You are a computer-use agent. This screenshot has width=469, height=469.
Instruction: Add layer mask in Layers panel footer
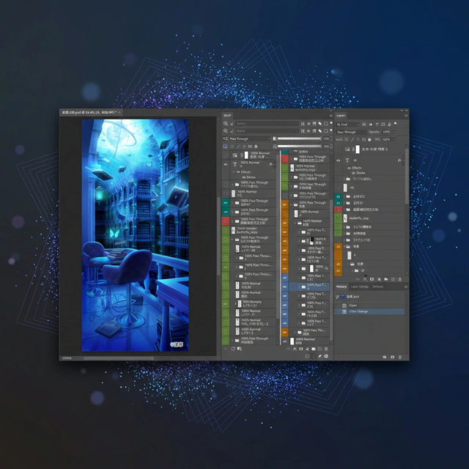click(x=372, y=279)
